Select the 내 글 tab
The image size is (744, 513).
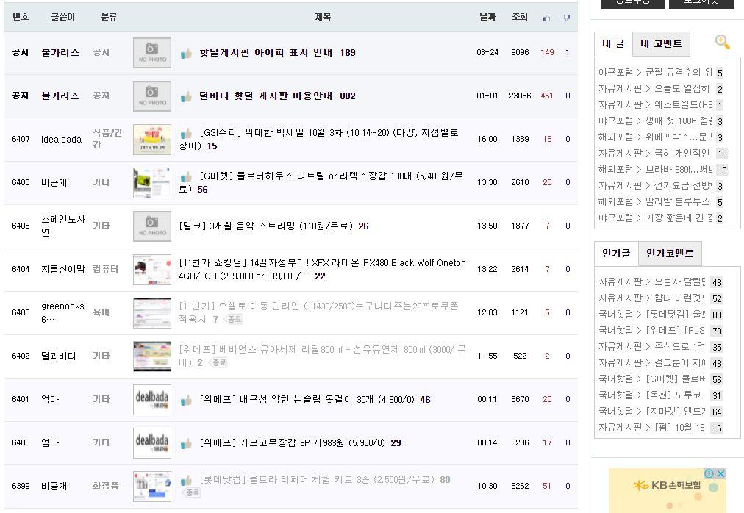point(612,44)
